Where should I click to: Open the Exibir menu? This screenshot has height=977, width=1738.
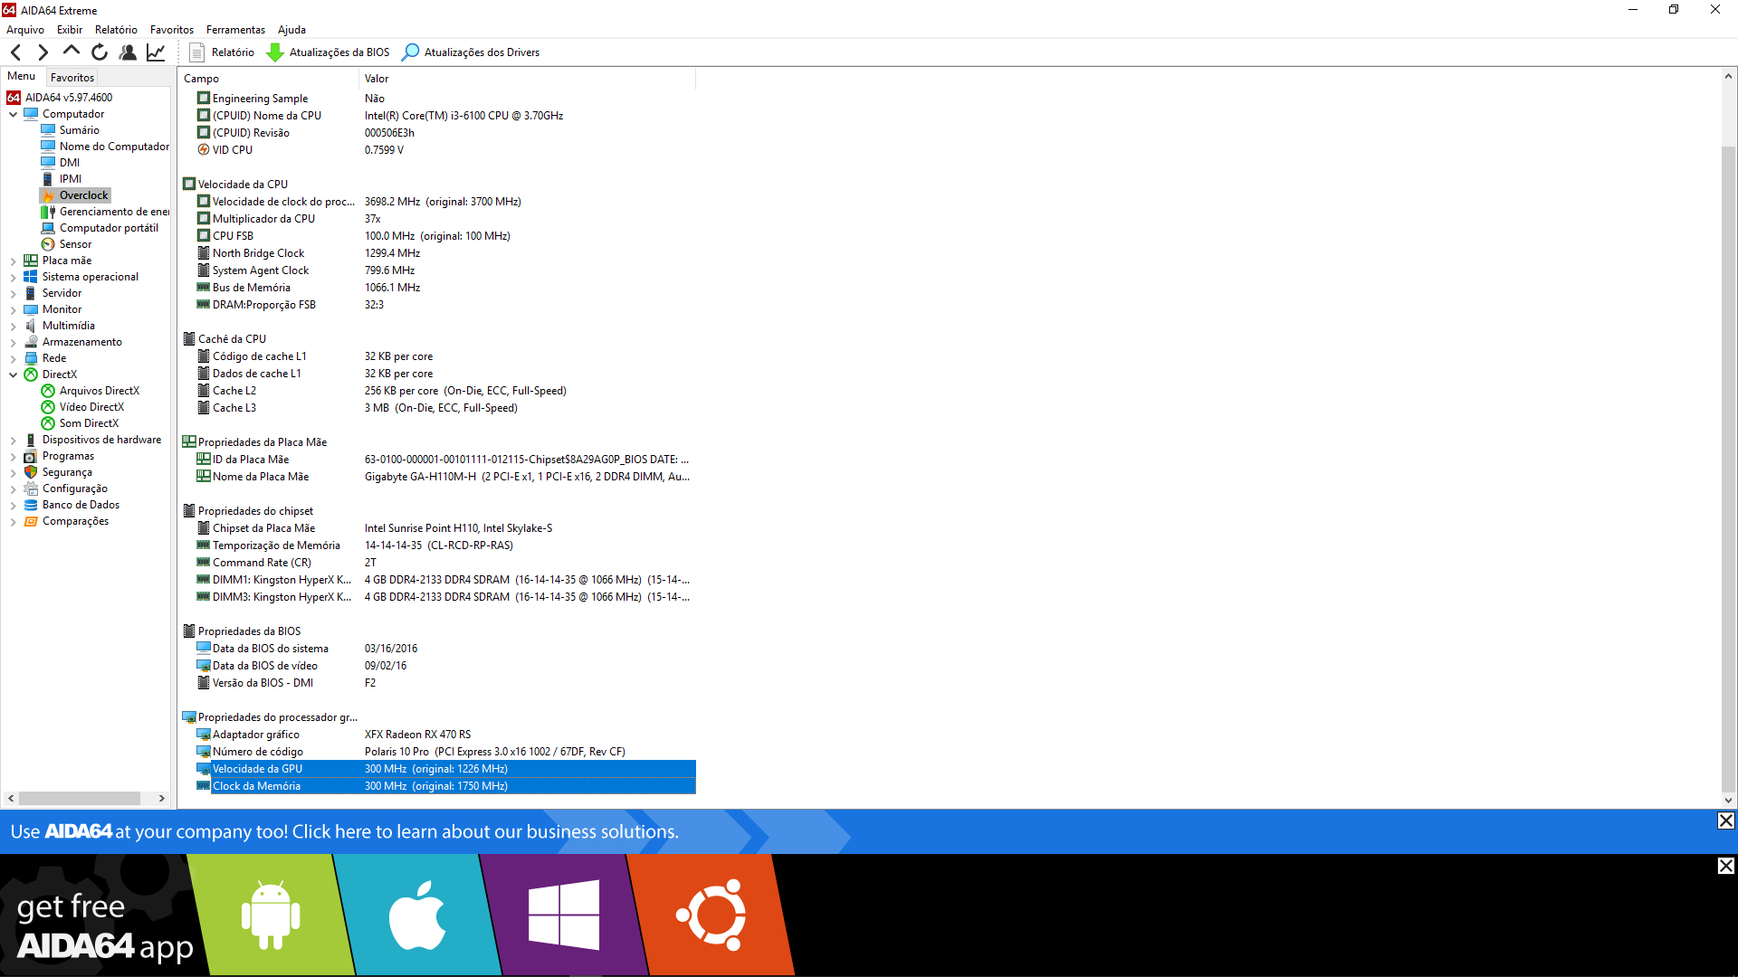[70, 30]
